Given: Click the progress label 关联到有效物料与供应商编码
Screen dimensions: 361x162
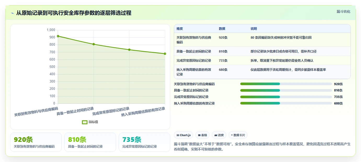Looking at the screenshot, I should click(194, 84).
